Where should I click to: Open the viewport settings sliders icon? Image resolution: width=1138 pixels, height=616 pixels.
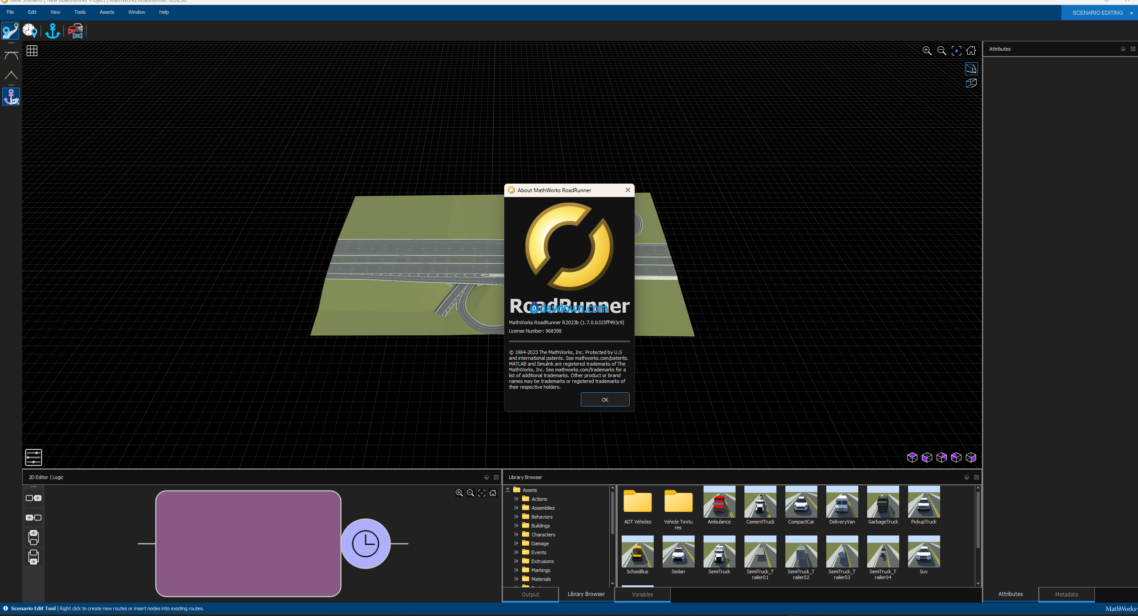(x=33, y=457)
